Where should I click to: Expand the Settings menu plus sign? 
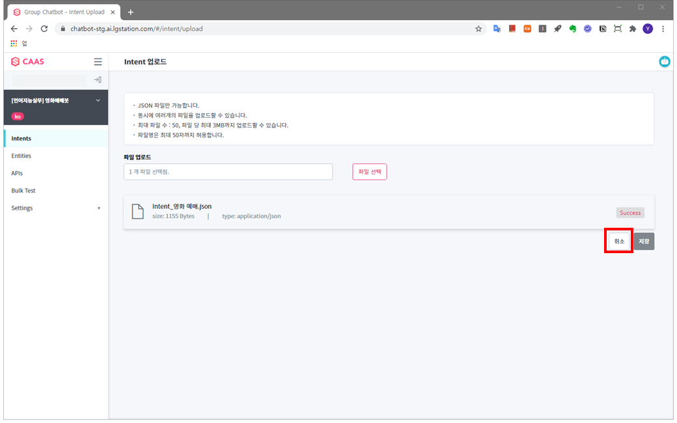coord(99,208)
